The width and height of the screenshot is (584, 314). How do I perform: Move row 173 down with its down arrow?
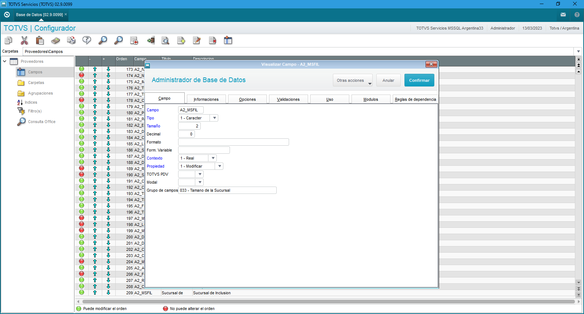(108, 69)
